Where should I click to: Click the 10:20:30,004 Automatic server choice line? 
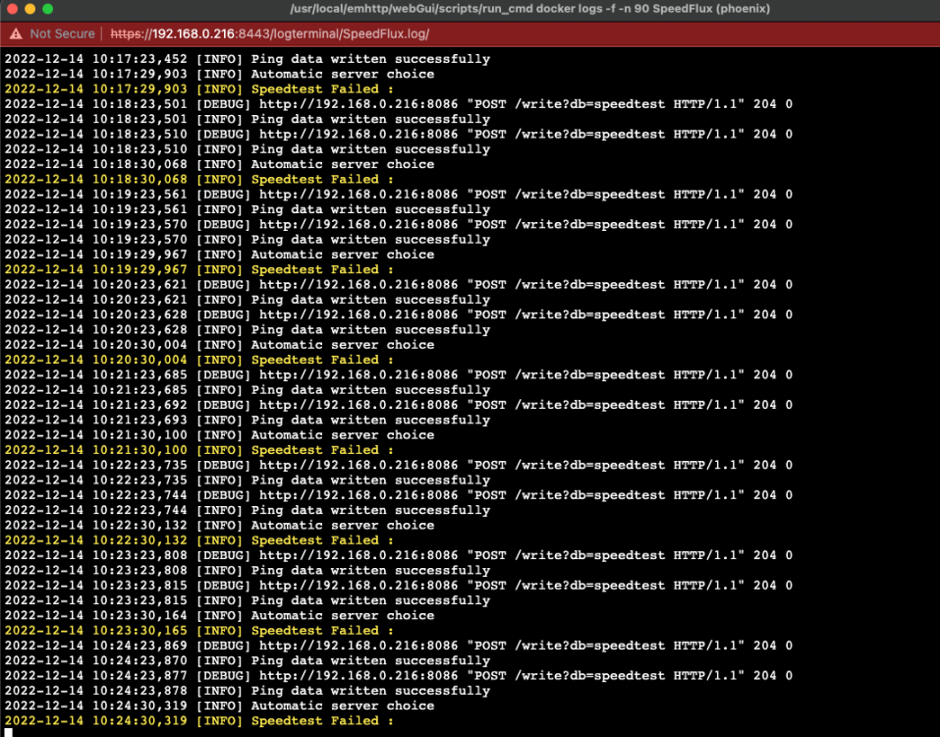click(219, 344)
